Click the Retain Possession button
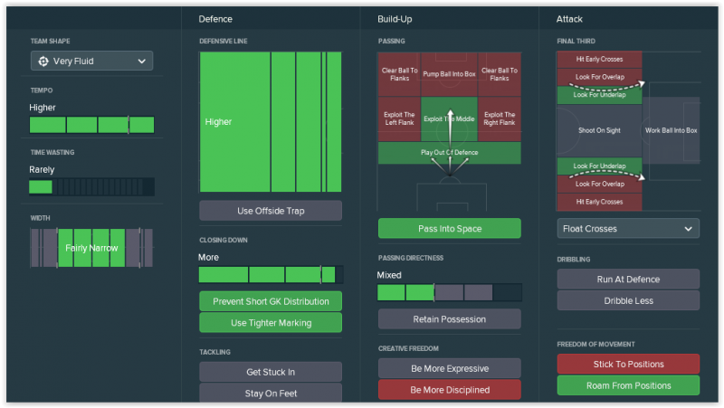This screenshot has width=724, height=408. coord(449,318)
